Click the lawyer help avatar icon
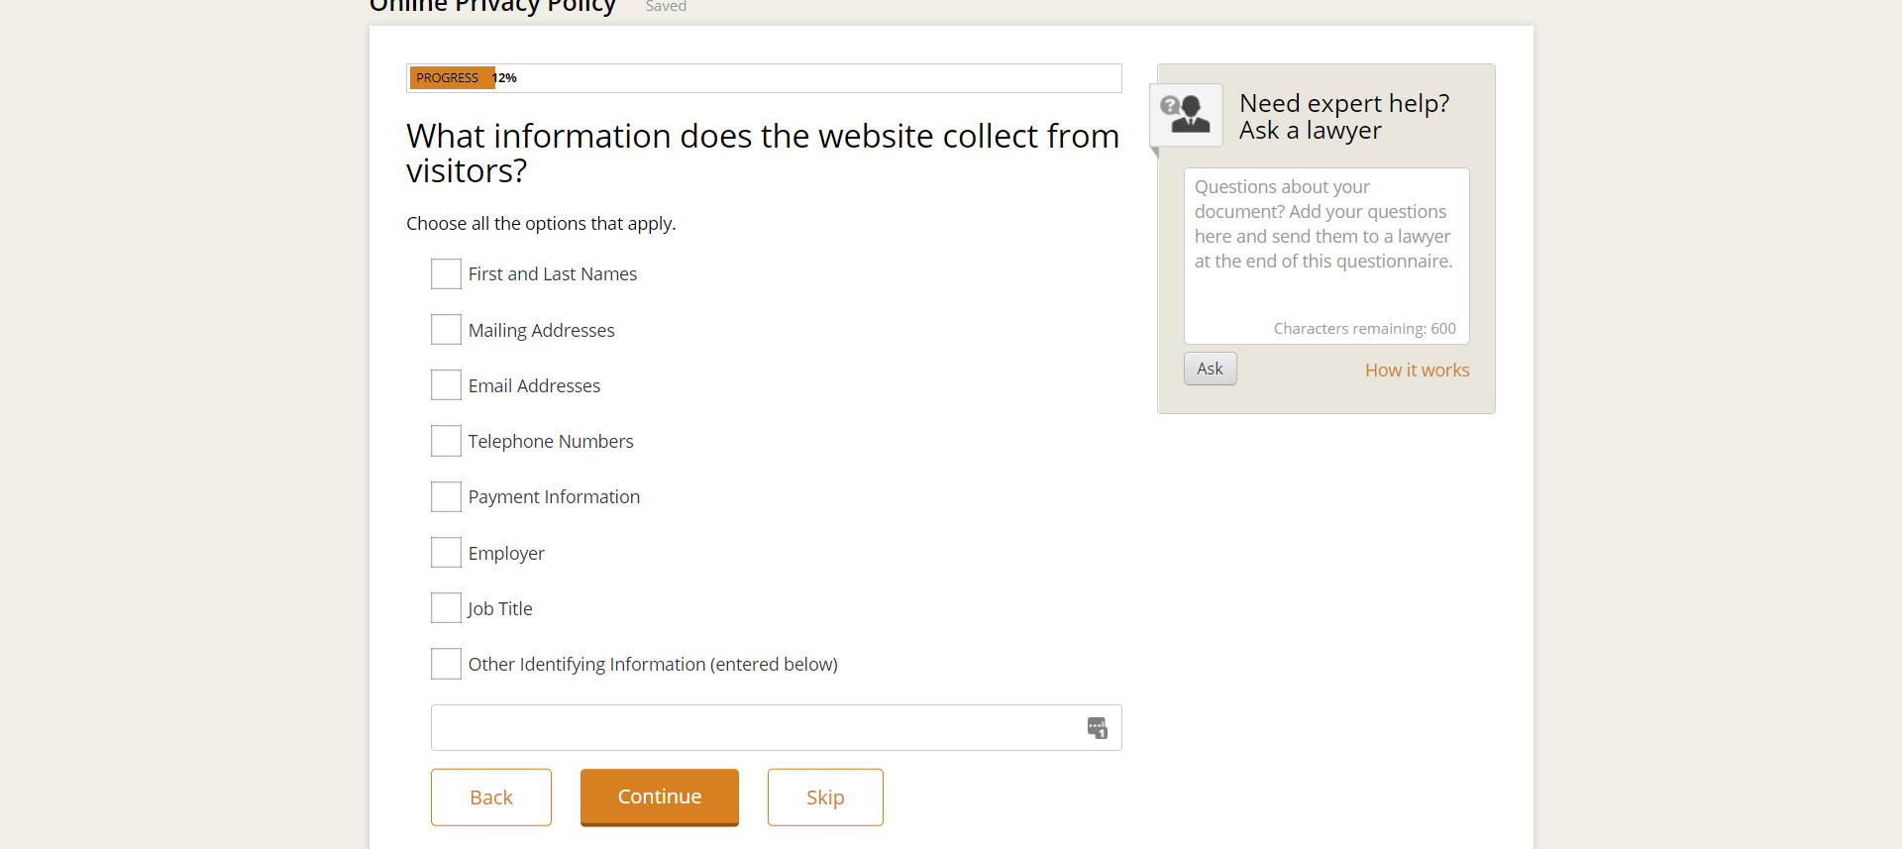The width and height of the screenshot is (1902, 849). pyautogui.click(x=1186, y=115)
